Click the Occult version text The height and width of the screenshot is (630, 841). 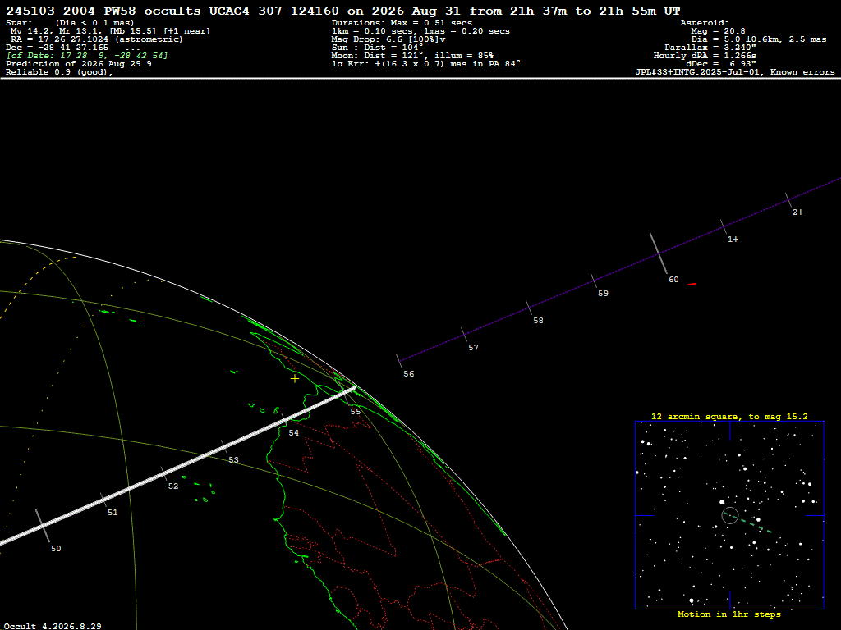(53, 626)
